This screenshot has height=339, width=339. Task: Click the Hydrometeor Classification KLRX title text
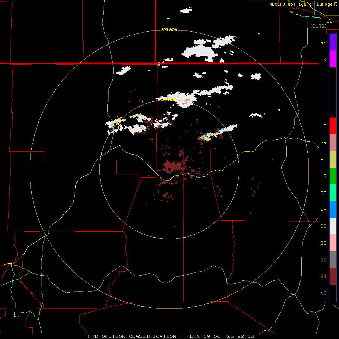(171, 336)
